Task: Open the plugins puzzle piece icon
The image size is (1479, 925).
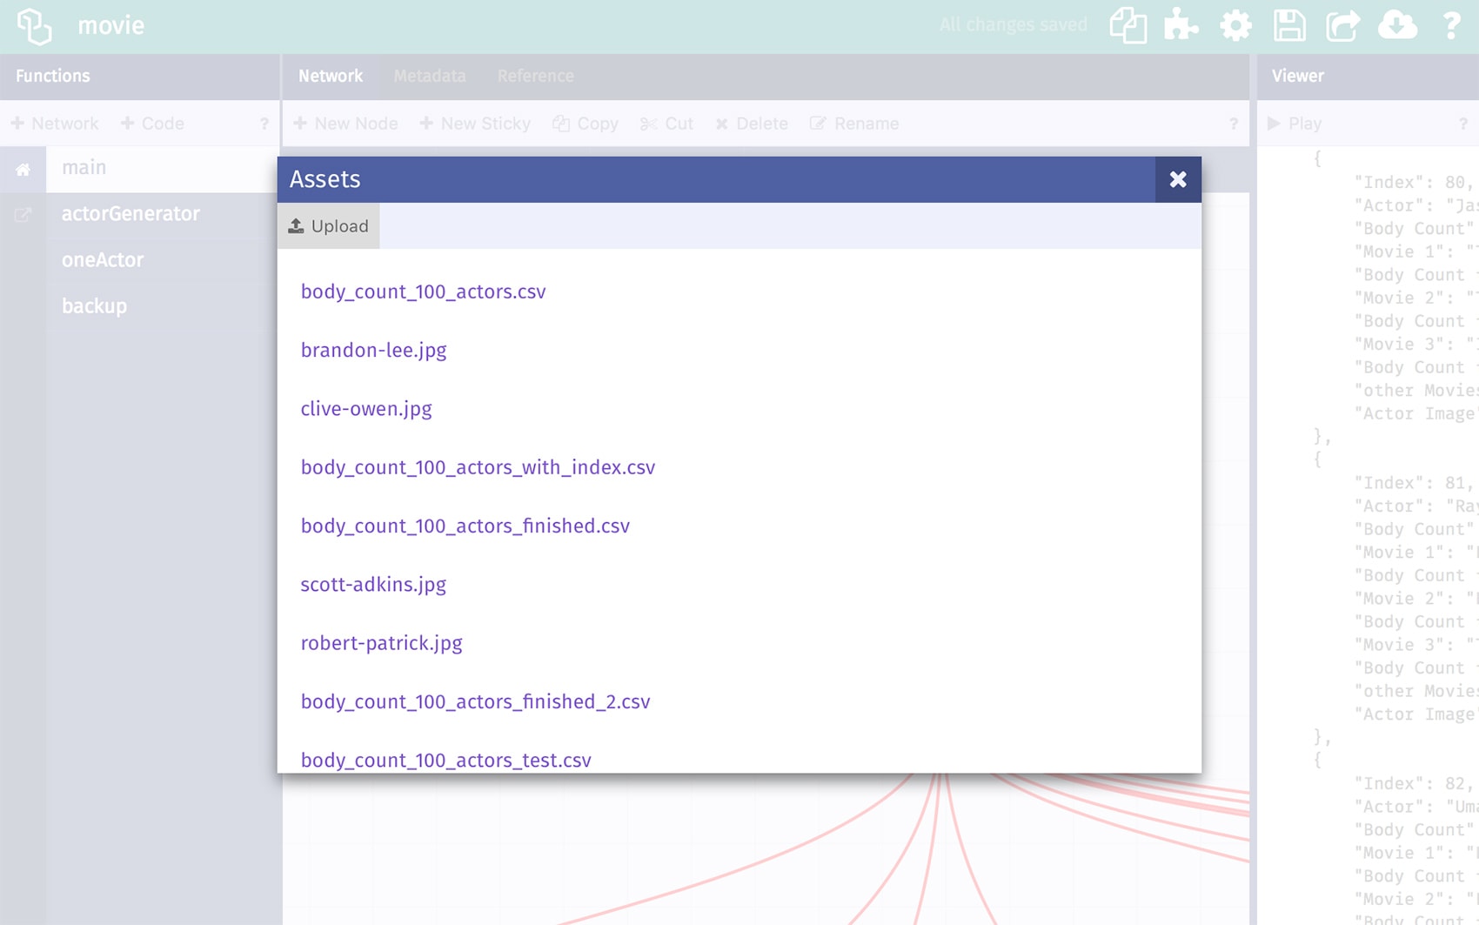Action: pos(1181,25)
